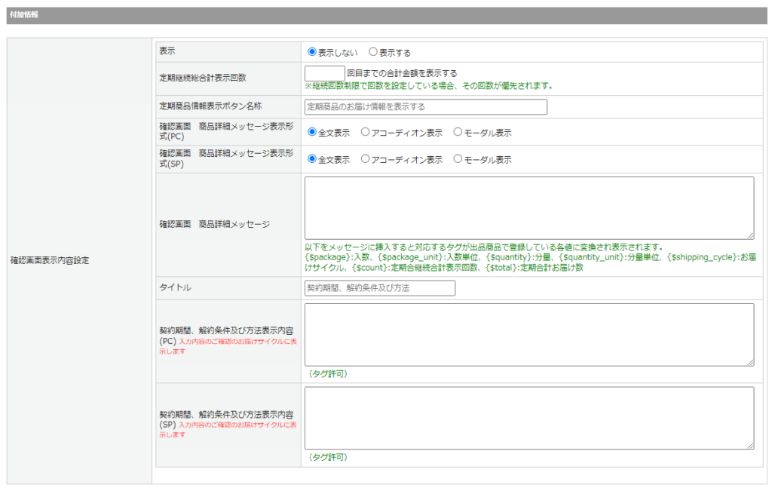The image size is (772, 491).
Task: Click inside the 確認画面 商品詳細メッセージ textarea
Action: tap(528, 207)
